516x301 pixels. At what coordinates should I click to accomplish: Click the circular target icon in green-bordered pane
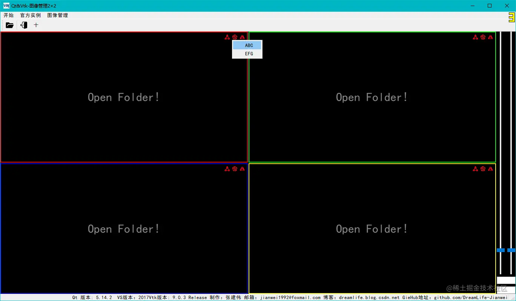(483, 37)
